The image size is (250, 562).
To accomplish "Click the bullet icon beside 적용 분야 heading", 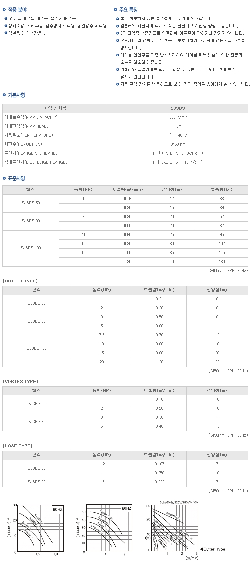I will tap(4, 10).
